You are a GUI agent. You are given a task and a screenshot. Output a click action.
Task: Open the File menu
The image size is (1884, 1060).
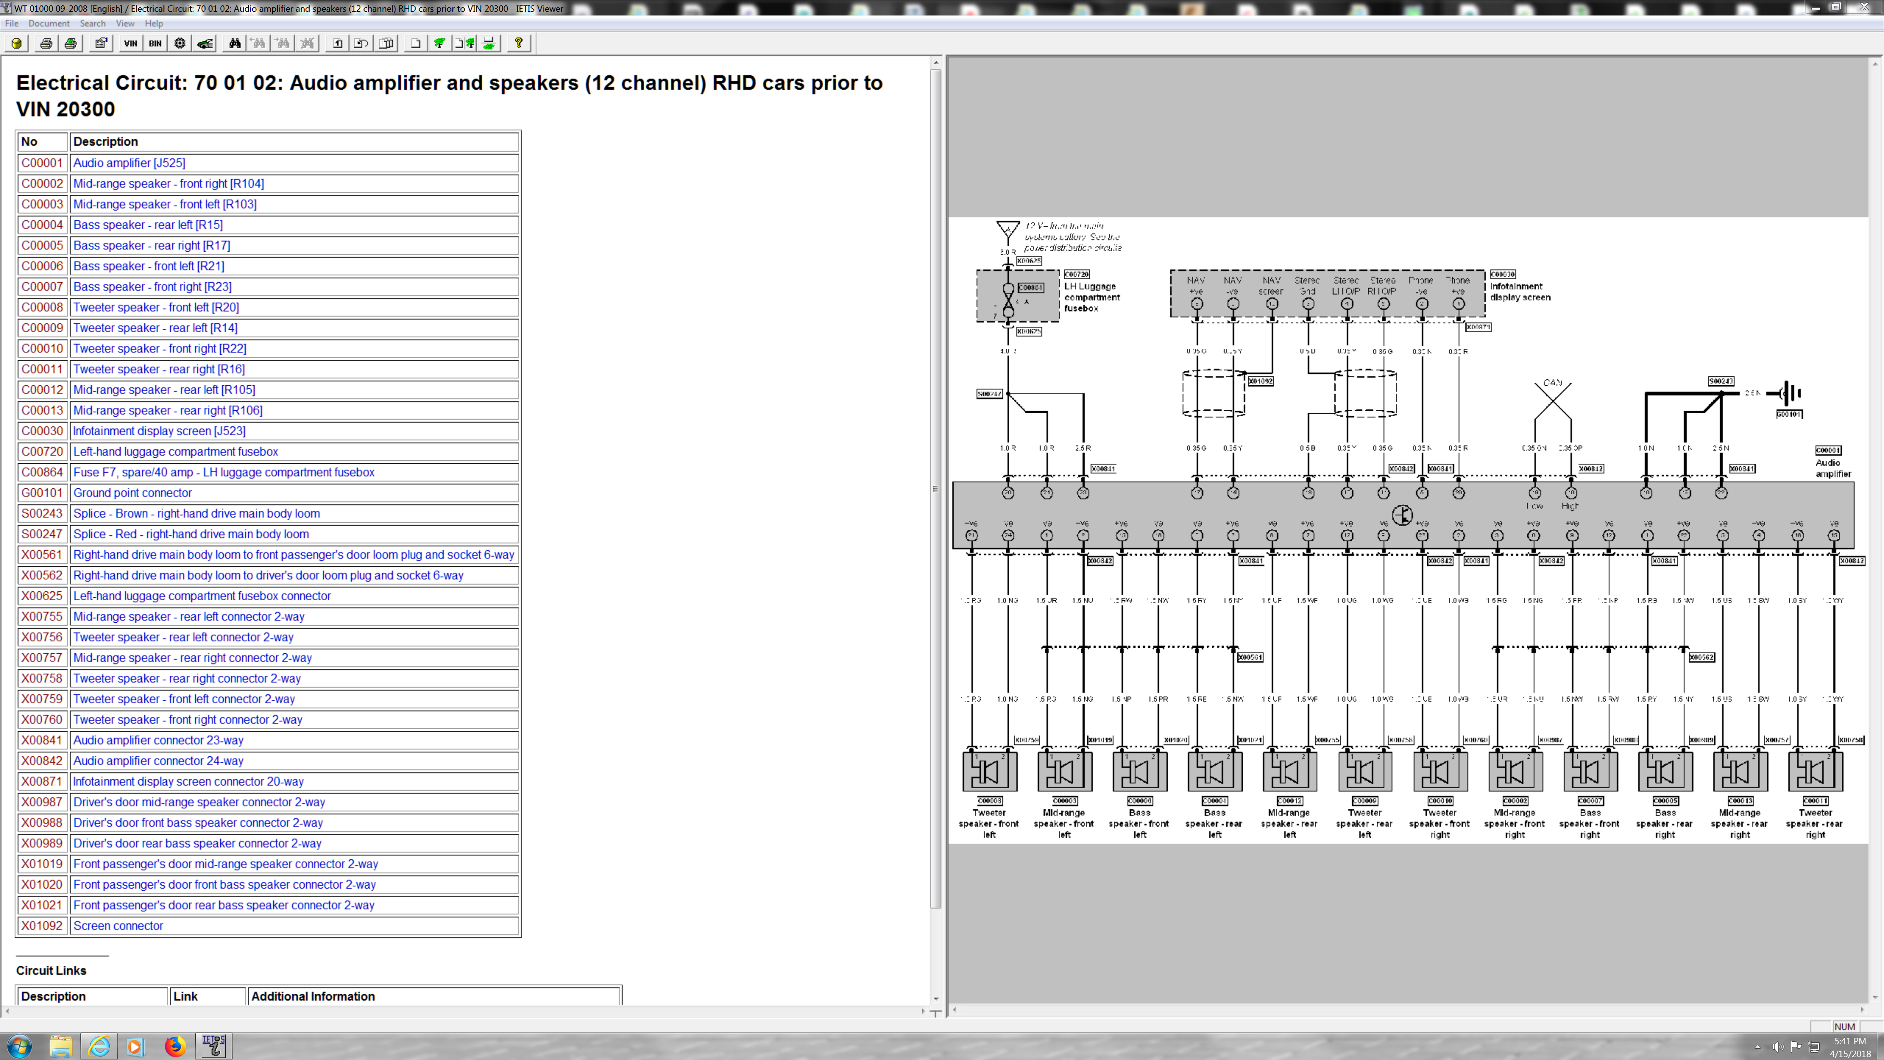(12, 24)
